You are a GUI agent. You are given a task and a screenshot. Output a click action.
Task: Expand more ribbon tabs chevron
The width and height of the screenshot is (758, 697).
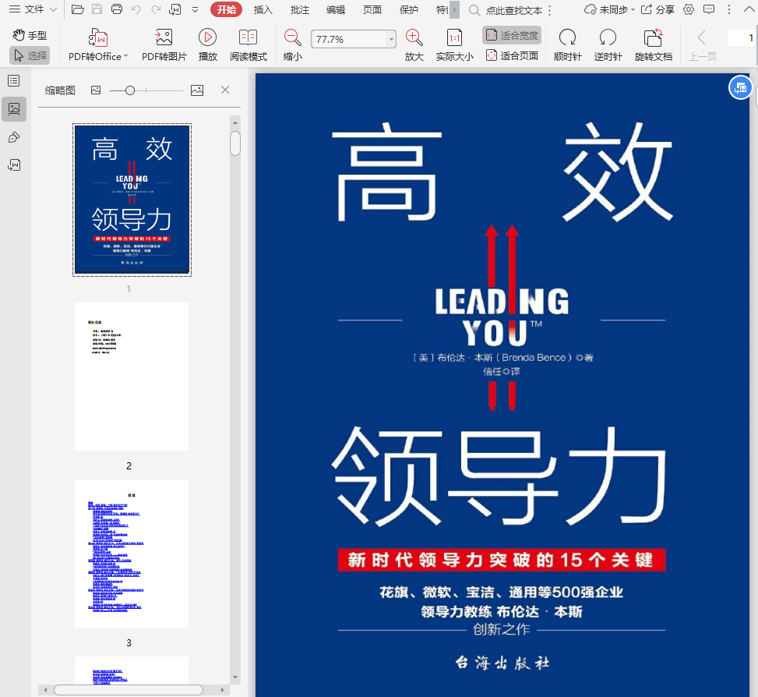[x=454, y=9]
